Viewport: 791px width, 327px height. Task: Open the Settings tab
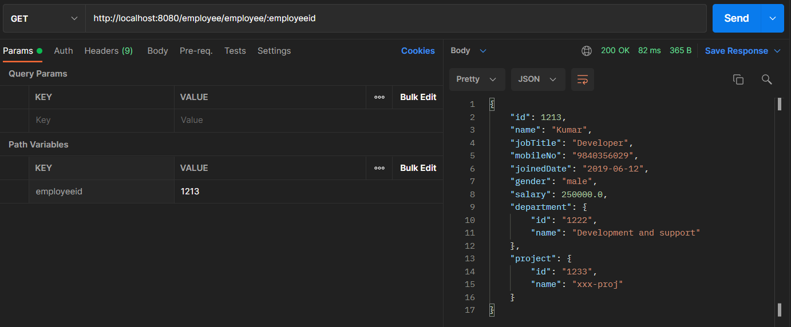(x=274, y=51)
